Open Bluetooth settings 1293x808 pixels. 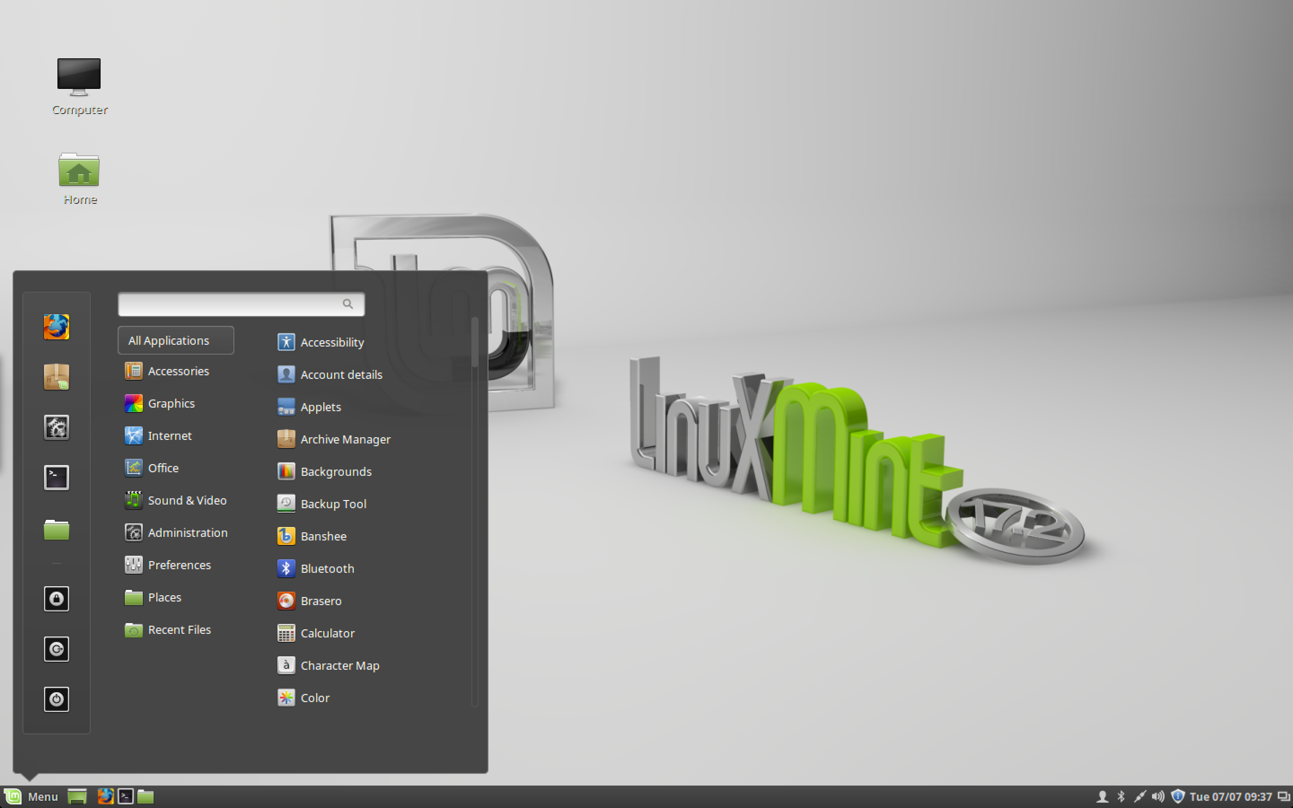tap(326, 568)
